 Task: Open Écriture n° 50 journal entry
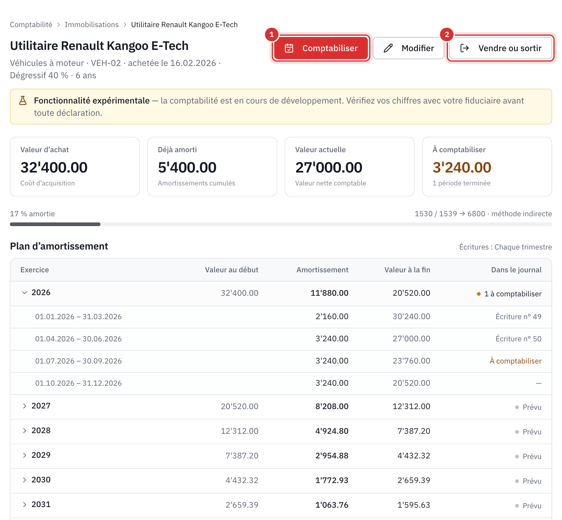pyautogui.click(x=518, y=339)
